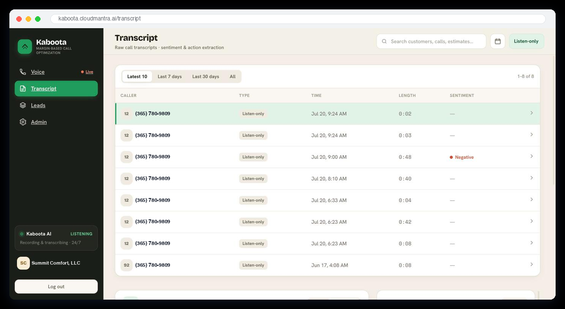Viewport: 565px width, 309px height.
Task: Click the Live indicator next to Voice
Action: tap(87, 72)
